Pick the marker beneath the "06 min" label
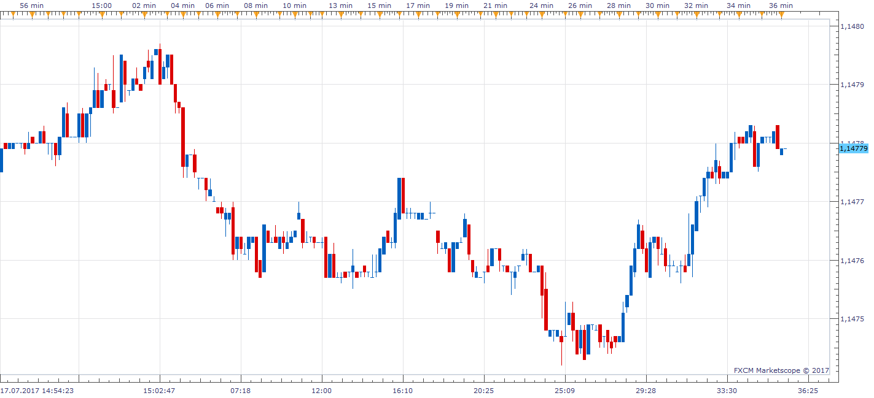The width and height of the screenshot is (874, 398). [x=217, y=13]
